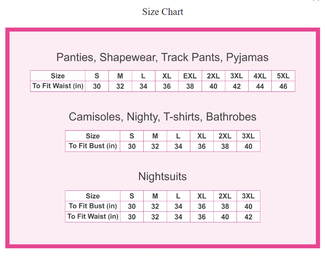The height and width of the screenshot is (259, 325).
Task: Click To Fit Bust label in Nightsuits table
Action: pos(93,206)
